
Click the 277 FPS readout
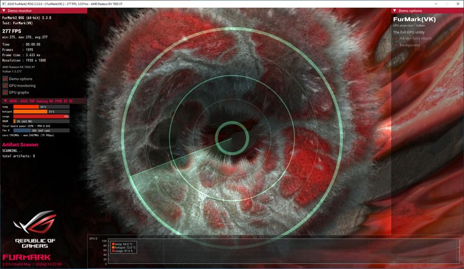[x=12, y=31]
